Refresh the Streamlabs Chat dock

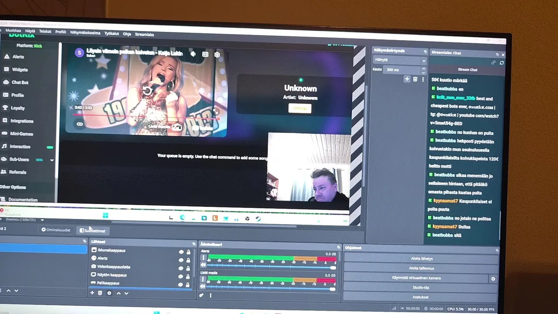coord(502,62)
